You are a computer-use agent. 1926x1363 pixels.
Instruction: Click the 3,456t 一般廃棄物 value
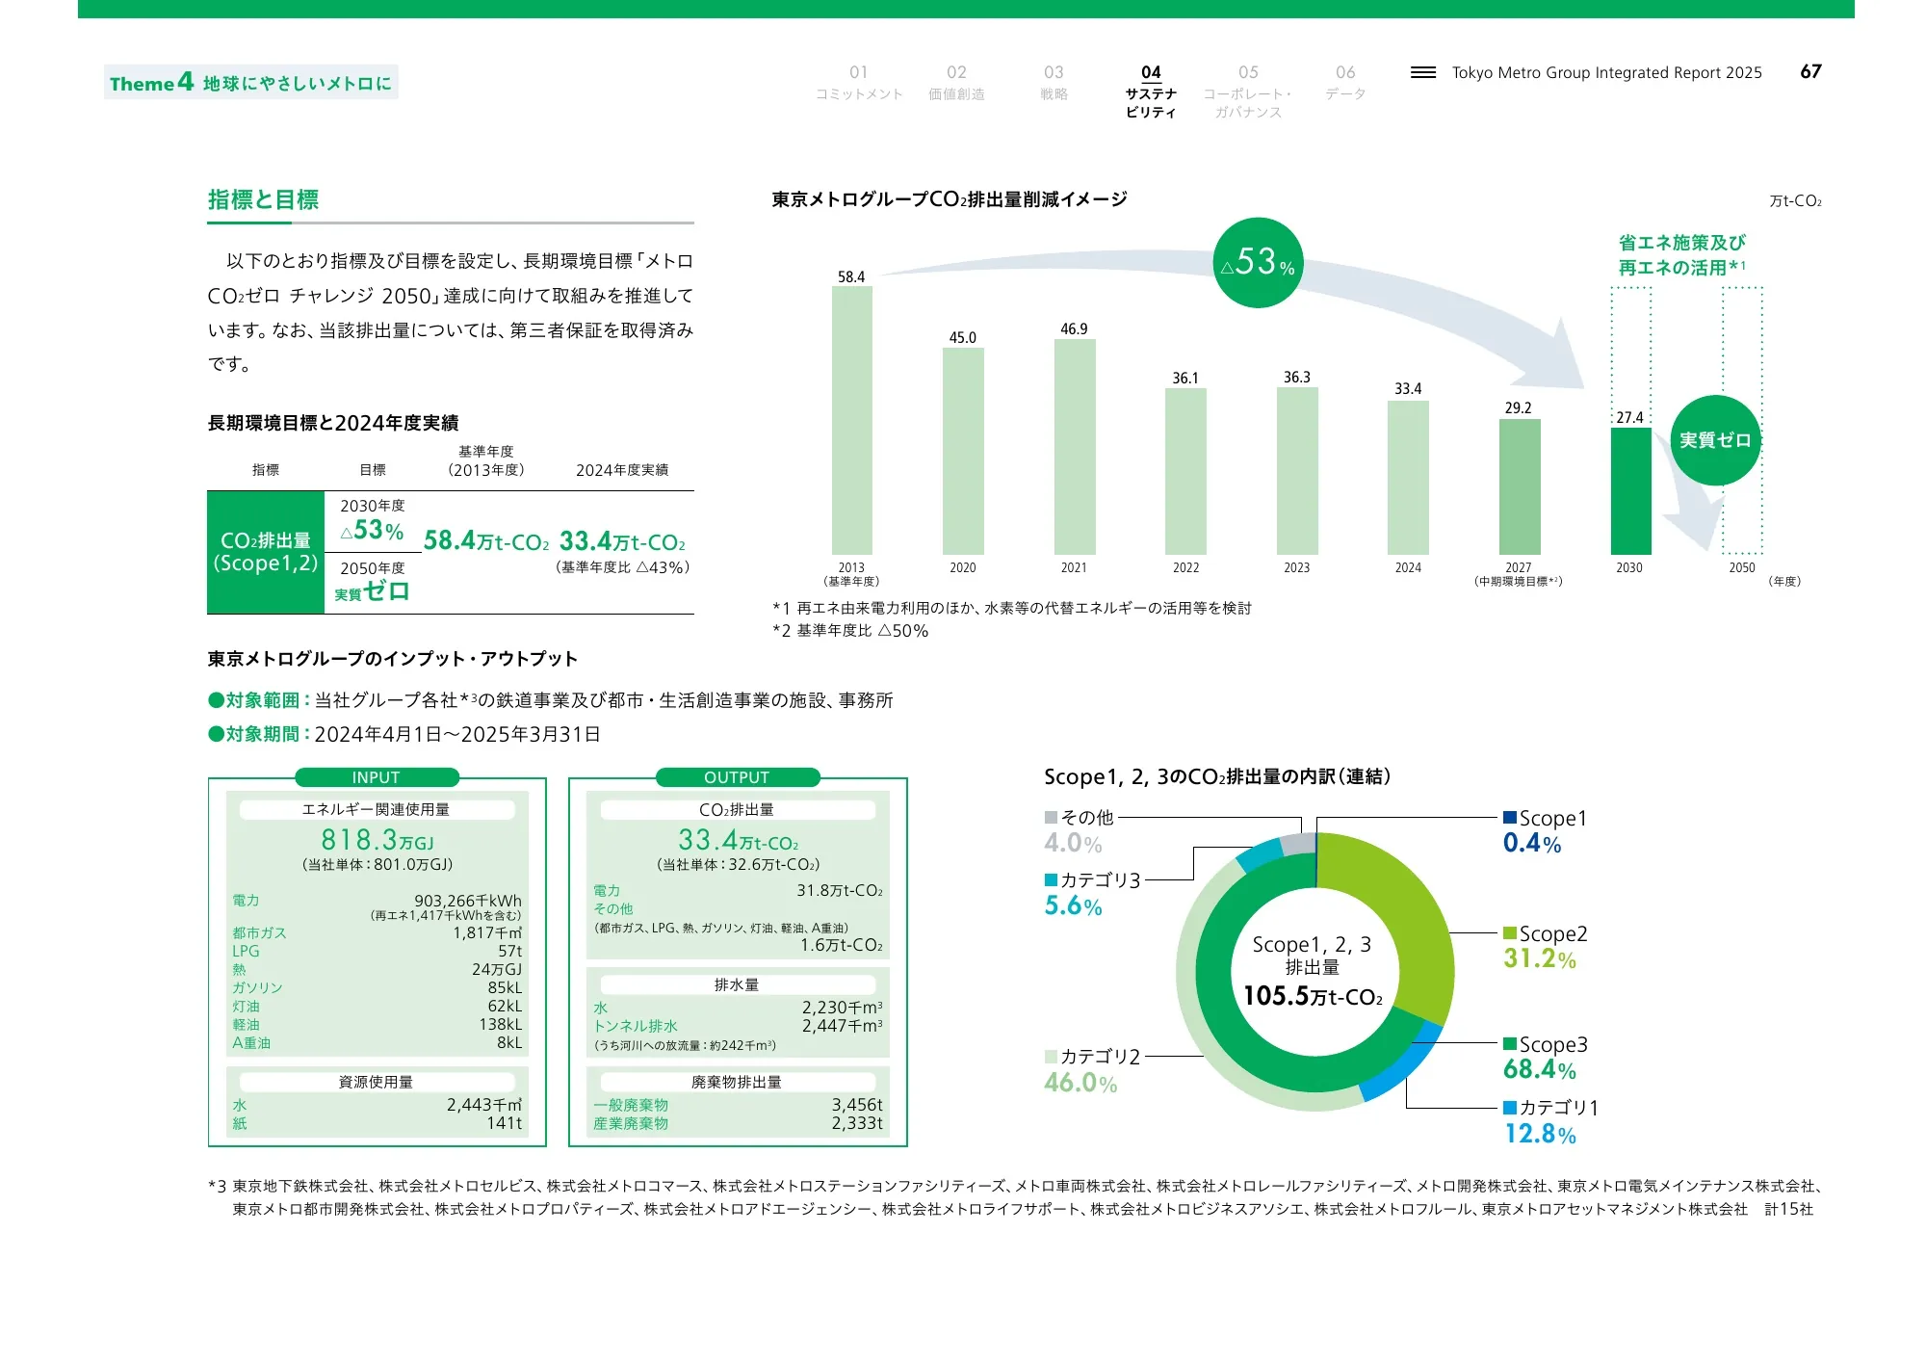click(857, 1105)
